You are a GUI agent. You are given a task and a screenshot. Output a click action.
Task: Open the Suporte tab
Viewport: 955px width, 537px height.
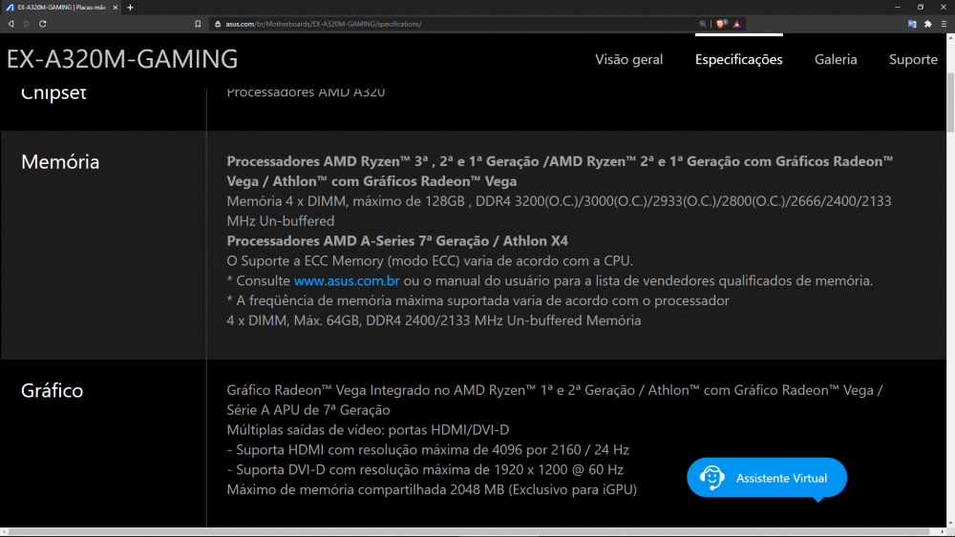[x=913, y=59]
